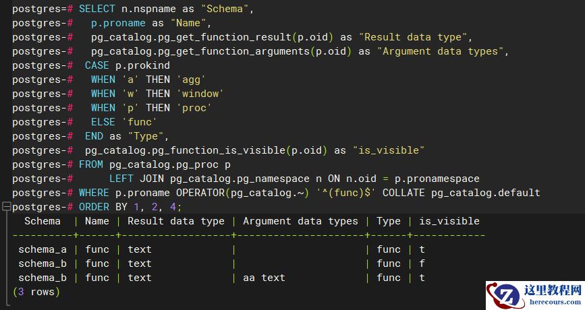The height and width of the screenshot is (310, 585).
Task: Click the CASE keyword in query
Action: (x=96, y=65)
